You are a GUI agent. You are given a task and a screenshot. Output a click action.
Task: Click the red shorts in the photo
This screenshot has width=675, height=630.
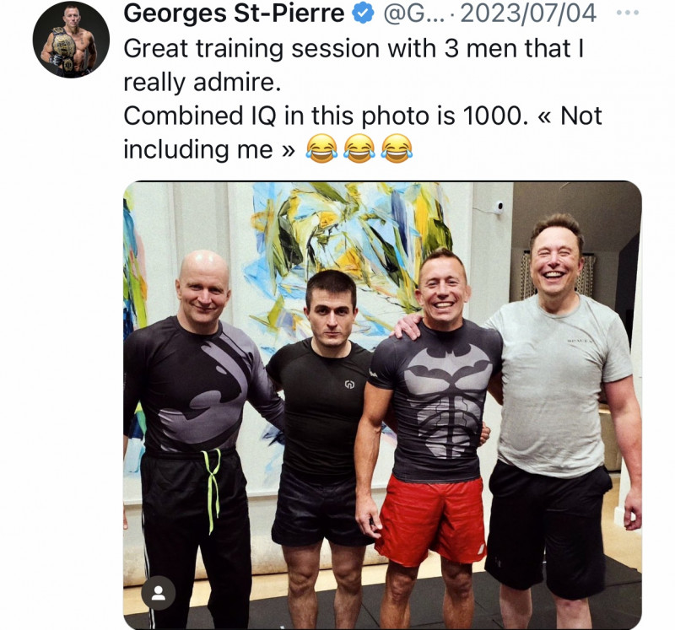coord(431,520)
